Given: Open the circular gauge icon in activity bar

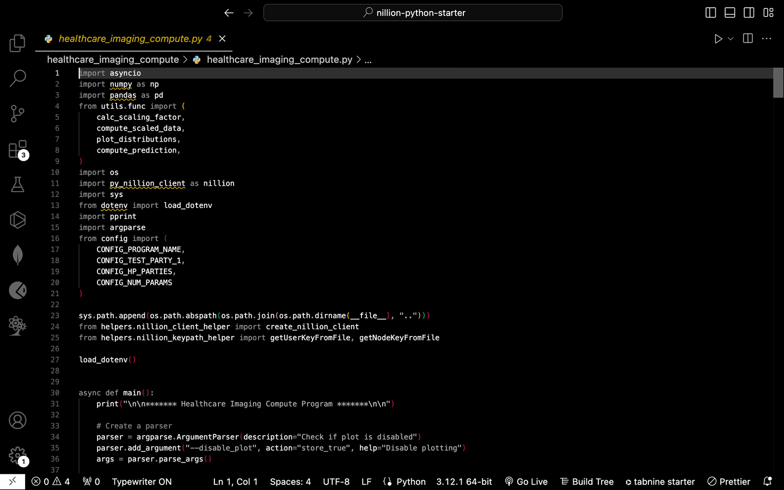Looking at the screenshot, I should (17, 291).
